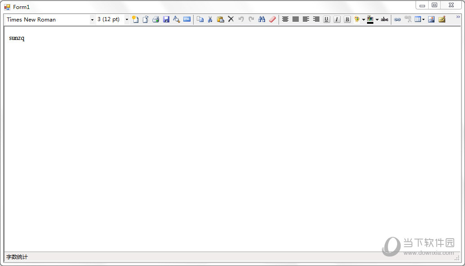Align the text to the right
Screen dimensions: 465x266
pos(316,19)
